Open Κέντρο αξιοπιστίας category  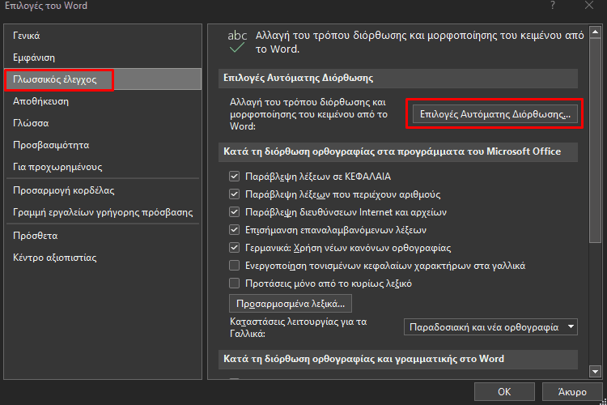104,258
